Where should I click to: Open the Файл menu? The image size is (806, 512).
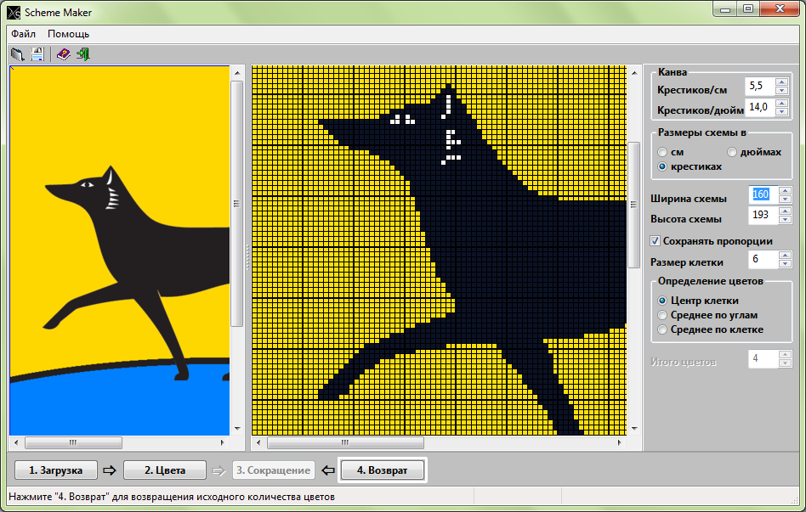click(x=23, y=34)
